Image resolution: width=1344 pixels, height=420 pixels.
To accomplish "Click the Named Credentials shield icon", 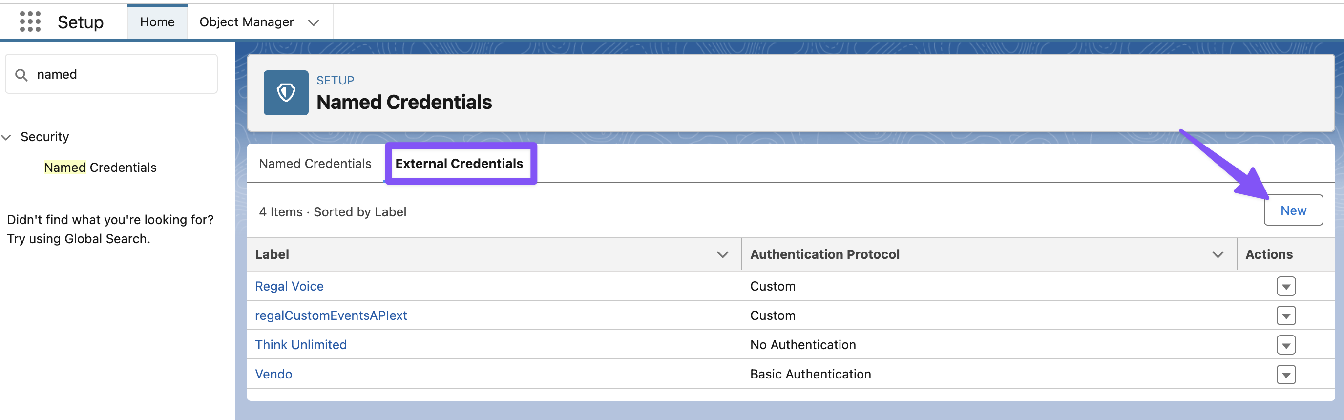I will pos(286,93).
